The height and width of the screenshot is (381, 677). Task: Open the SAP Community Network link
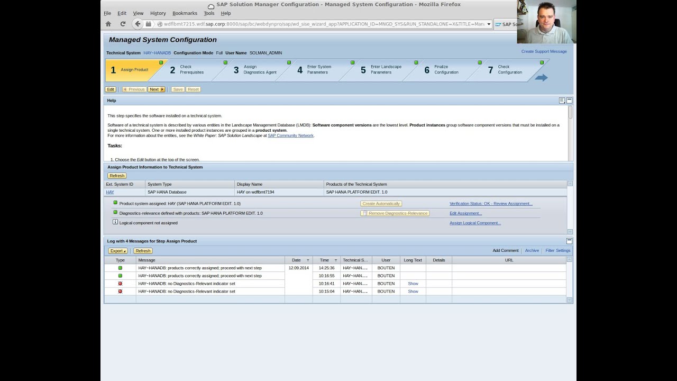coord(290,135)
